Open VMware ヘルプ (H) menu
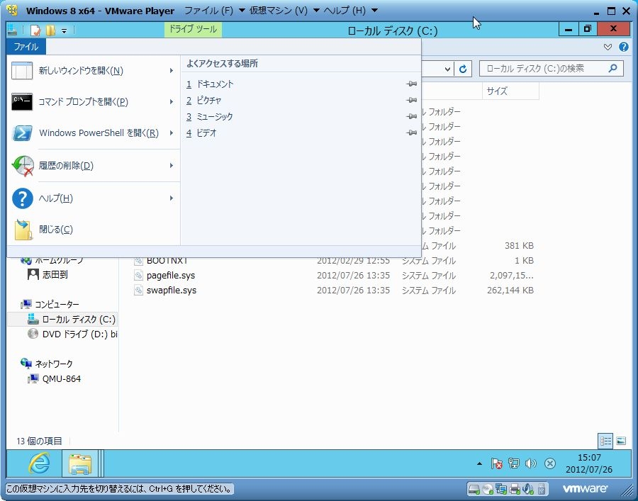The height and width of the screenshot is (501, 638). 350,11
